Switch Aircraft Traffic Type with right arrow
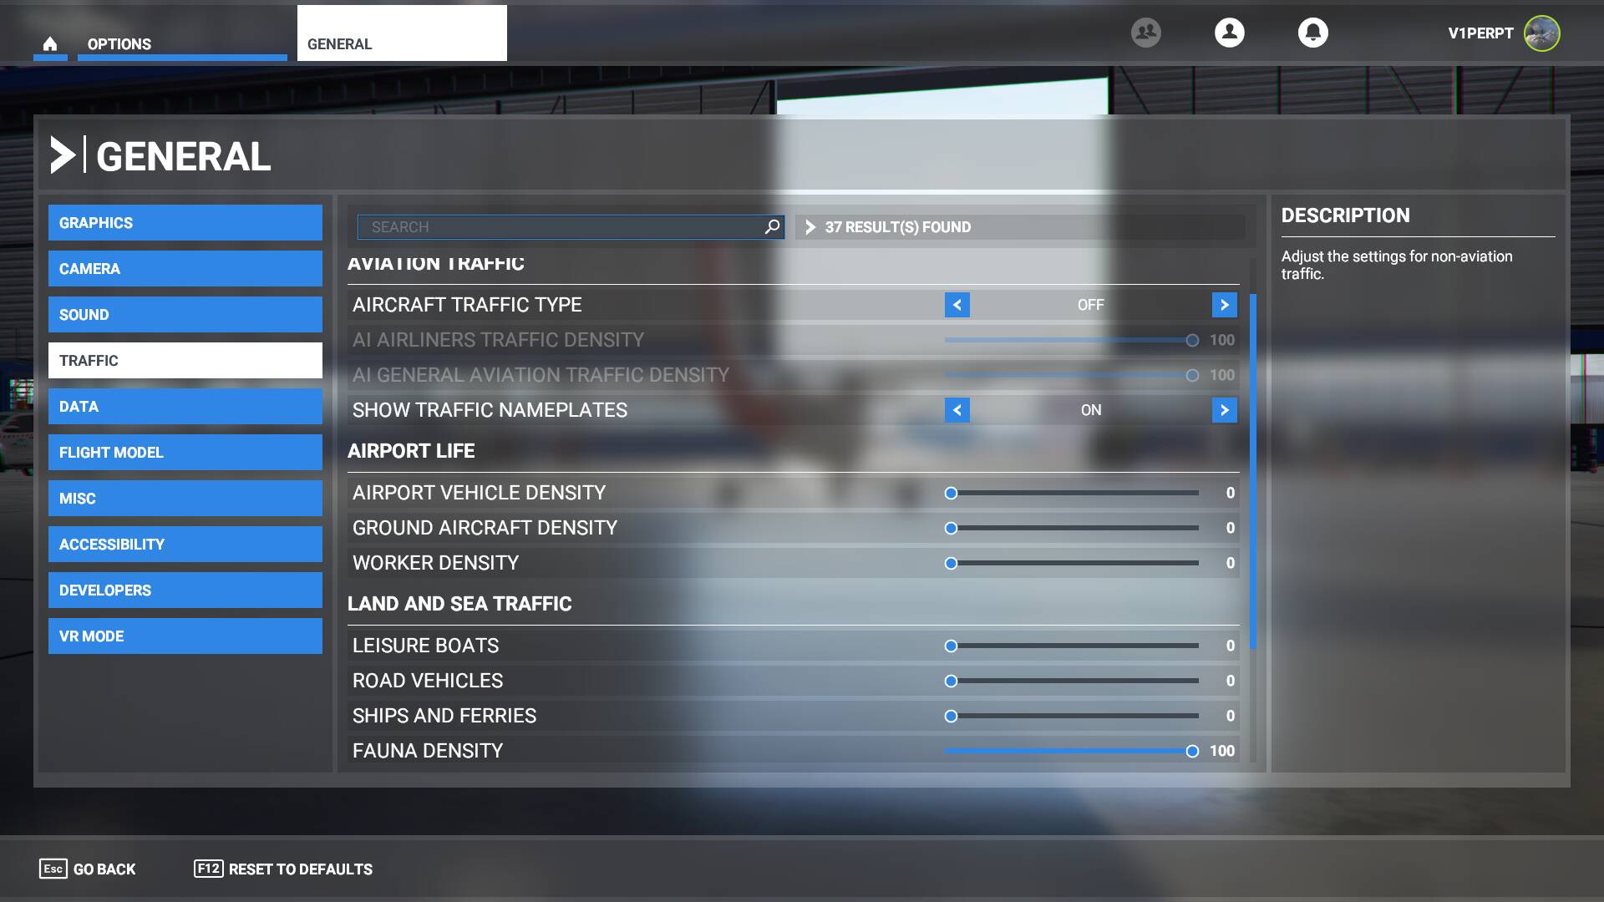The width and height of the screenshot is (1604, 902). (1224, 305)
